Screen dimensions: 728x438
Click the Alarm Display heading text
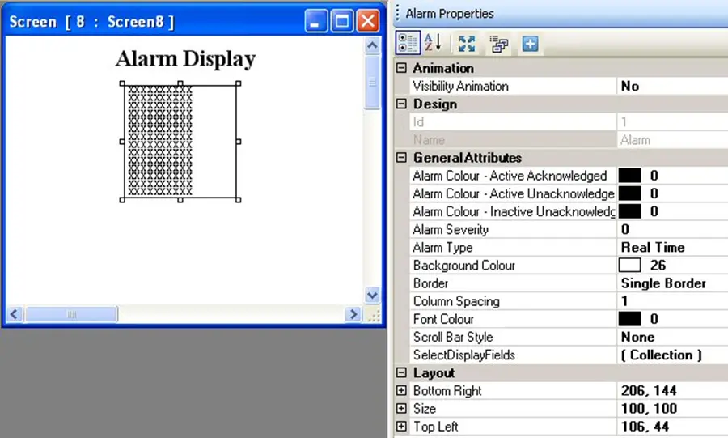tap(186, 59)
